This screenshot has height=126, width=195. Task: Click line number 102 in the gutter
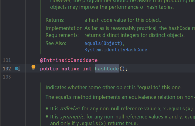7,69
